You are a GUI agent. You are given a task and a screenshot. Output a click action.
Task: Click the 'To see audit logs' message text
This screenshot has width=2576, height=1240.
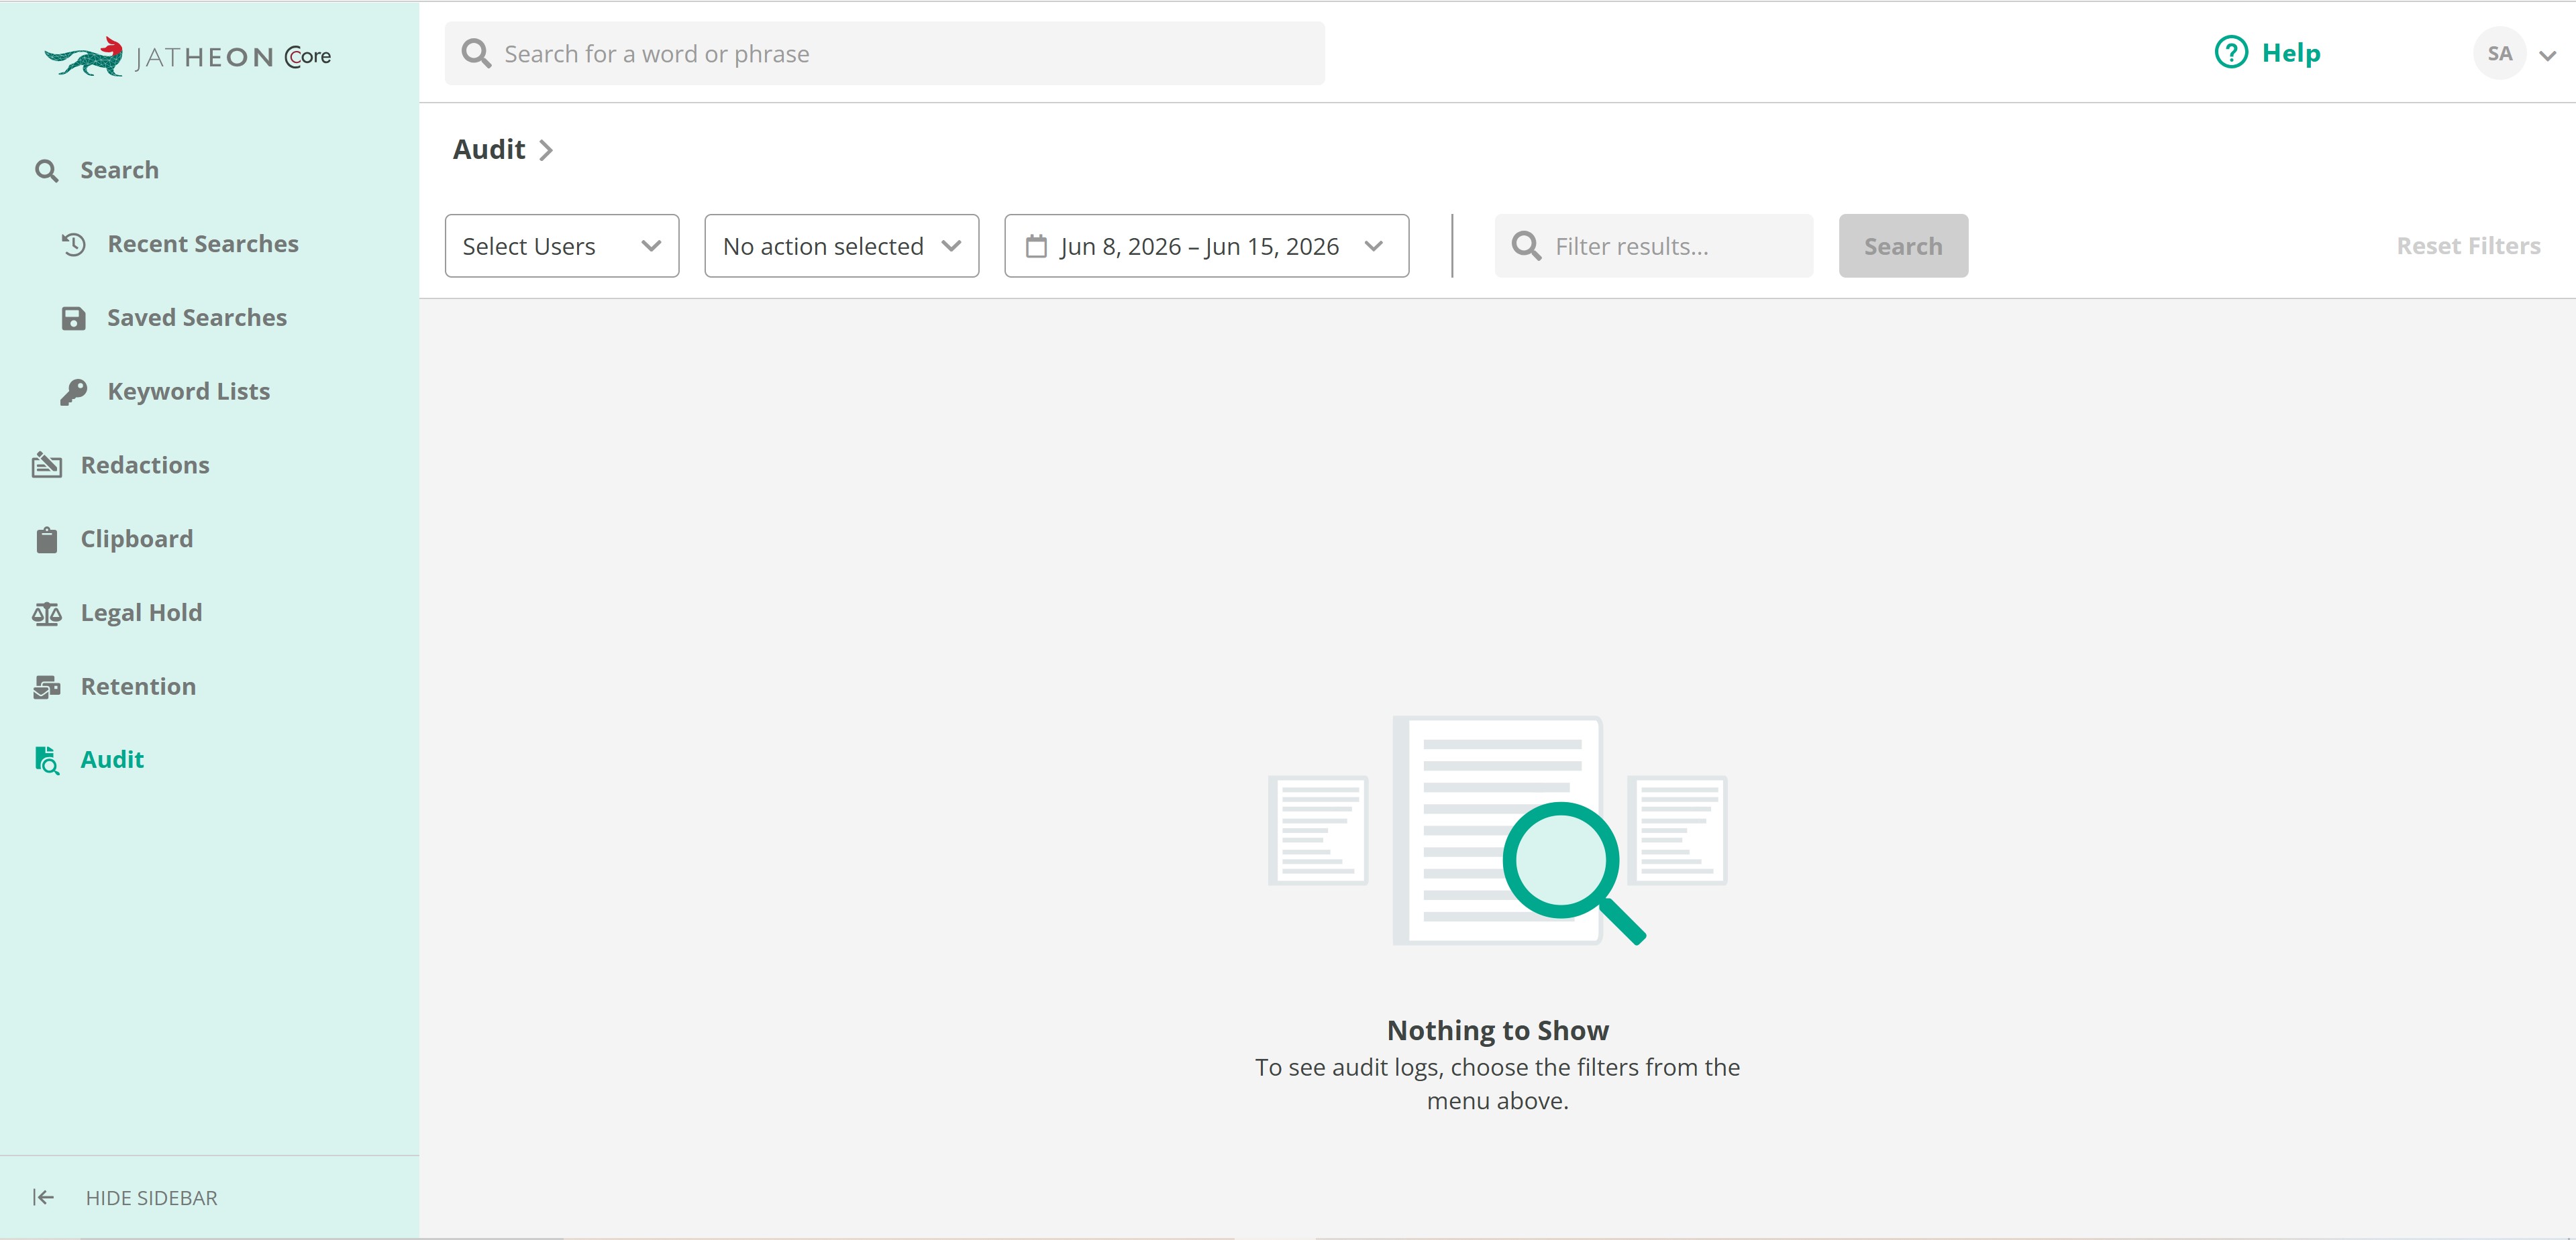[1498, 1084]
